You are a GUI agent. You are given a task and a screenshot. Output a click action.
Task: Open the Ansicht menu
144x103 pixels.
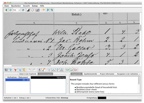(27, 6)
